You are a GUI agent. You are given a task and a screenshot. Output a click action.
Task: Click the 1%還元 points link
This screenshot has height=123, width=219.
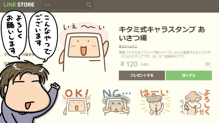pyautogui.click(x=145, y=64)
